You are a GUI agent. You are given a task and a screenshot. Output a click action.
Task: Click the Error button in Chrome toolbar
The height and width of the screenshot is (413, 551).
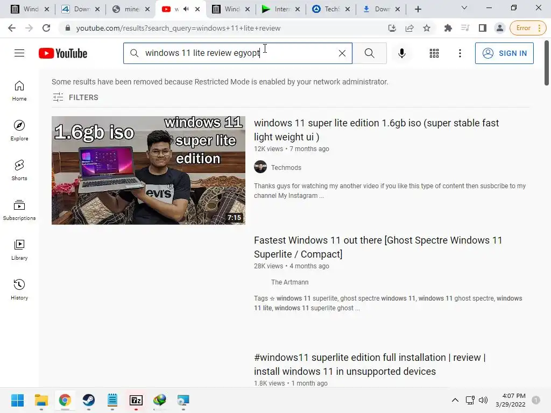pyautogui.click(x=528, y=28)
